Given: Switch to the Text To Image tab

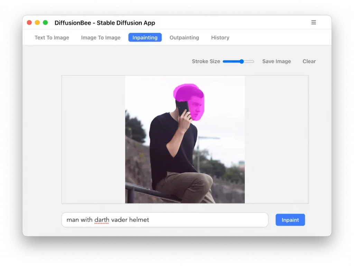Looking at the screenshot, I should [52, 37].
